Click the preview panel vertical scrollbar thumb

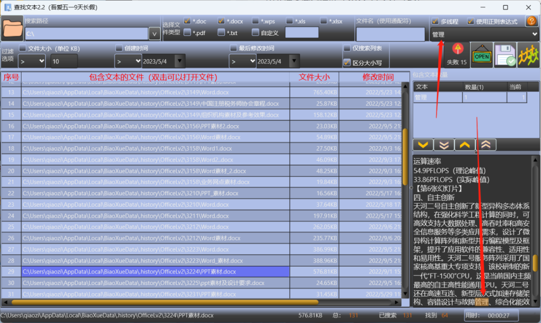[535, 263]
